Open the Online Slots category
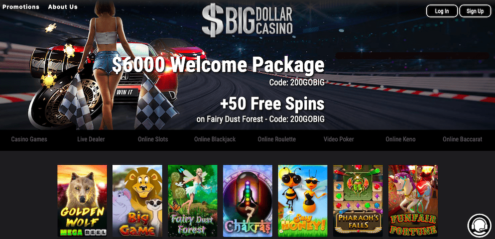Screen dimensions: 495x239 (153, 139)
